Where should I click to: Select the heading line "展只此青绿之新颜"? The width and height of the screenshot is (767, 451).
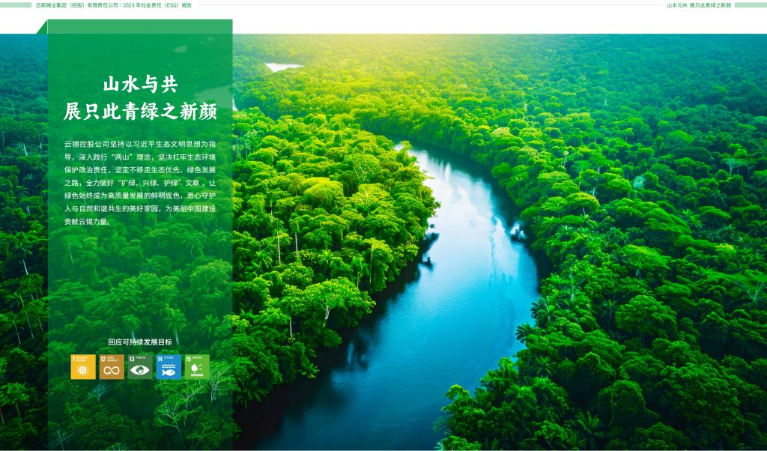pyautogui.click(x=140, y=112)
